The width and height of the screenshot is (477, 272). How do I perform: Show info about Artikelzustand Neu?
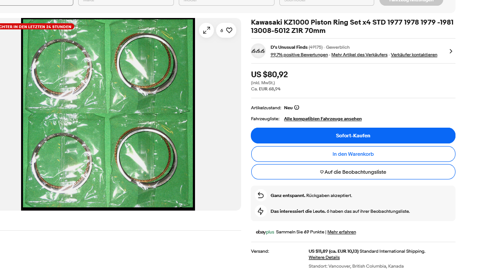coord(297,107)
